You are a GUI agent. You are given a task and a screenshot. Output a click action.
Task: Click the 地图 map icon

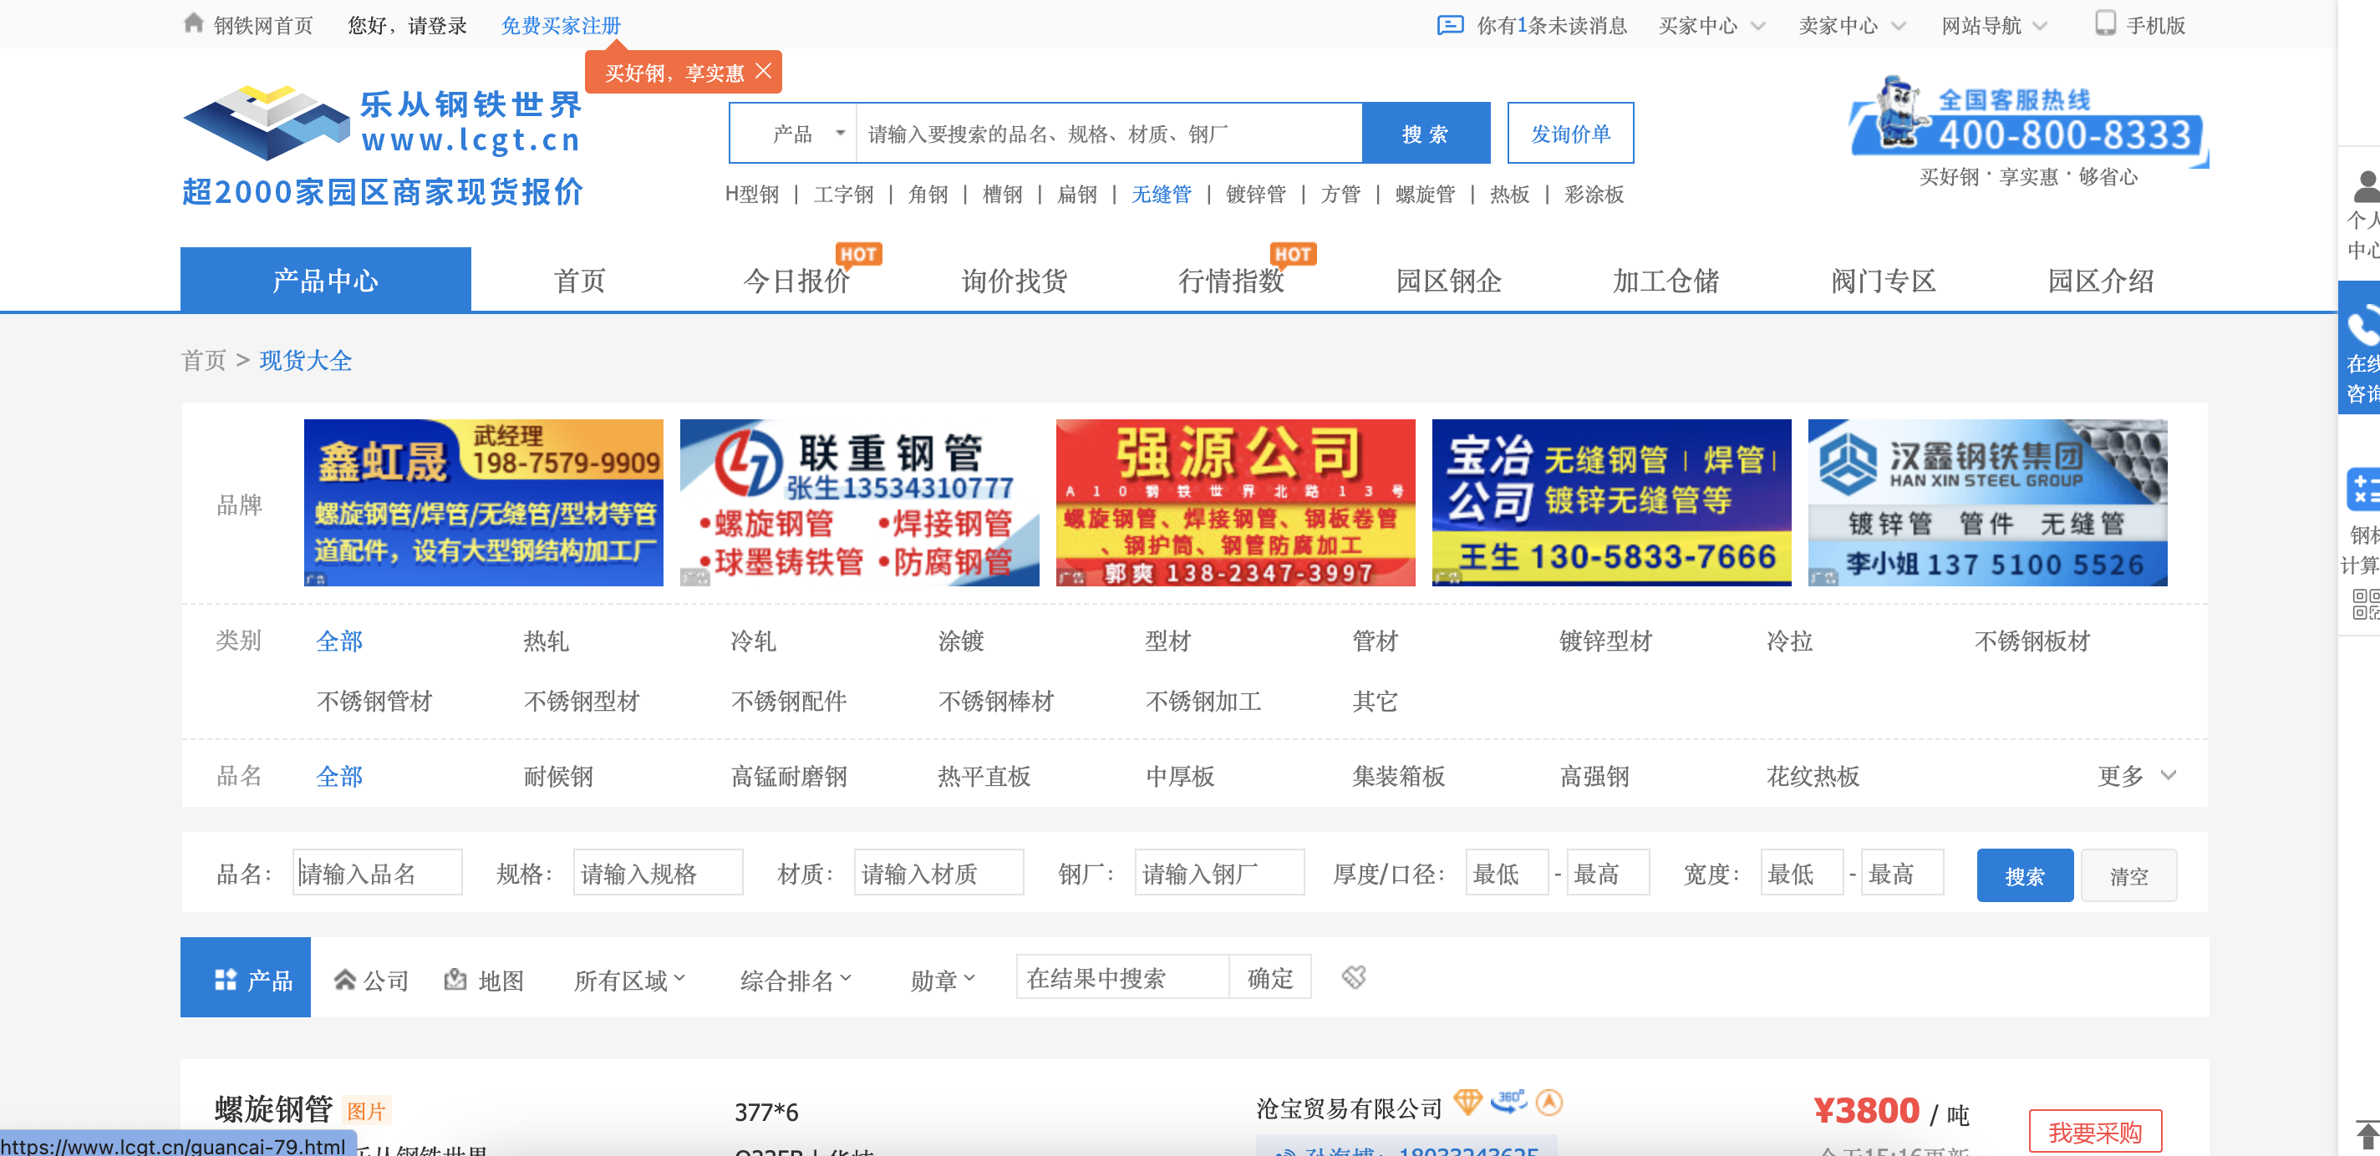(x=455, y=979)
